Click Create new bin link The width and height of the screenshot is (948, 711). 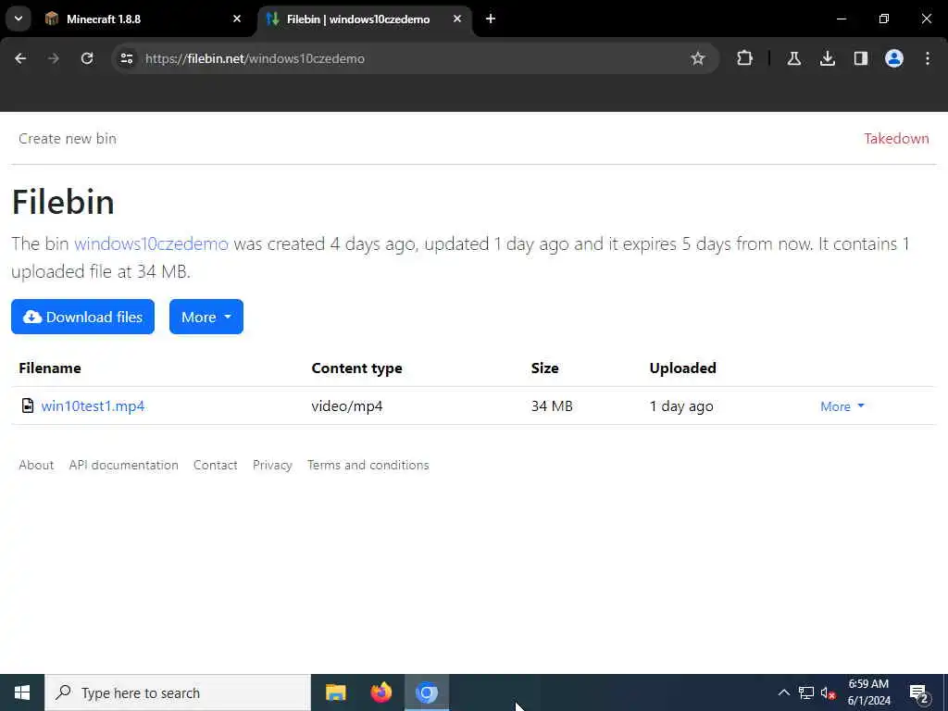click(68, 139)
